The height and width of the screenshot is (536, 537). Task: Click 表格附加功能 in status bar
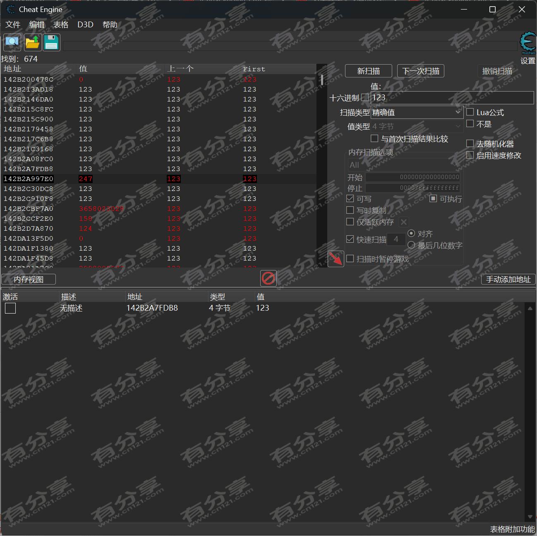pos(512,529)
